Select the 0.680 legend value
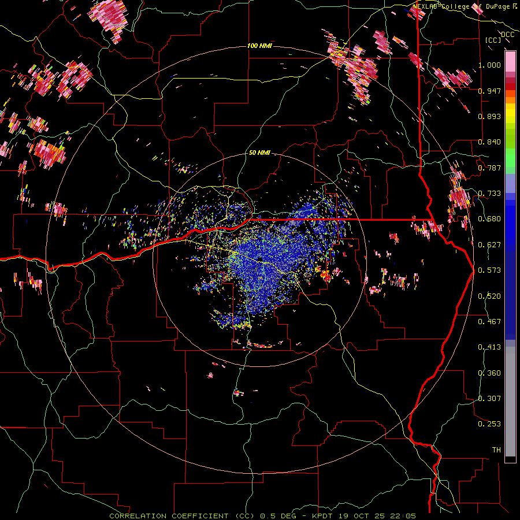Image resolution: width=520 pixels, height=520 pixels. coord(489,219)
